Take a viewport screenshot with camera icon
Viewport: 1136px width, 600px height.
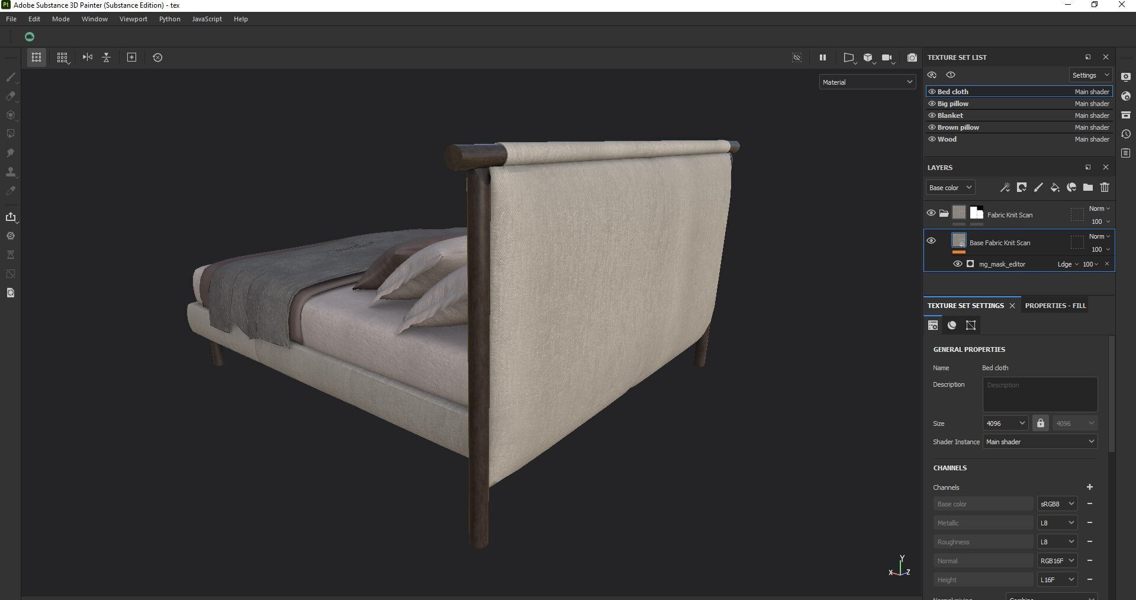(912, 57)
